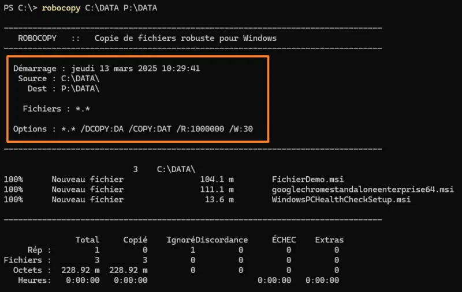This screenshot has height=292, width=462.
Task: Click the Copié column header
Action: [135, 240]
